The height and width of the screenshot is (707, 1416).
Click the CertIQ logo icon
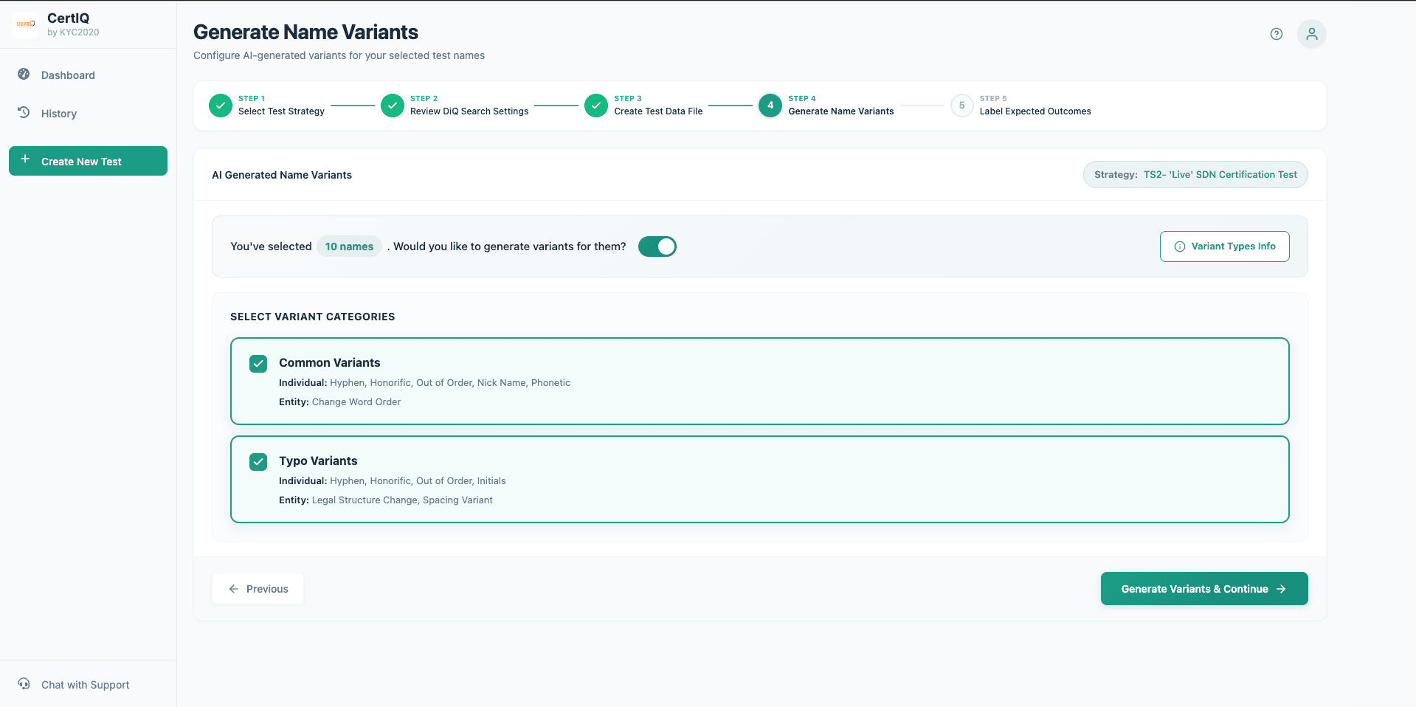[26, 24]
